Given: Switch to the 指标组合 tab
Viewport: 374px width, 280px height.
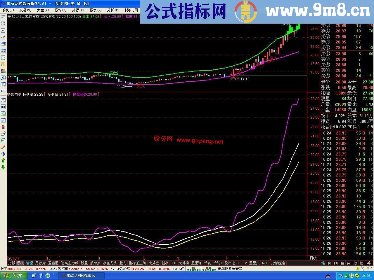Looking at the screenshot, I should [278, 263].
